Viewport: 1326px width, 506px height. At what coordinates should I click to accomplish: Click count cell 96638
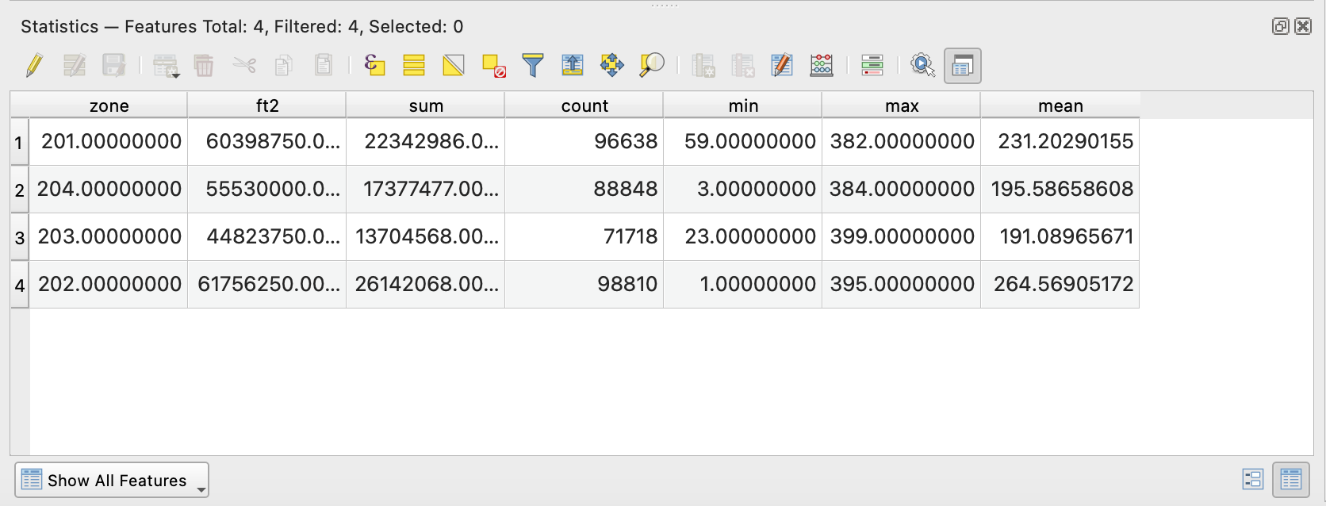pos(584,142)
